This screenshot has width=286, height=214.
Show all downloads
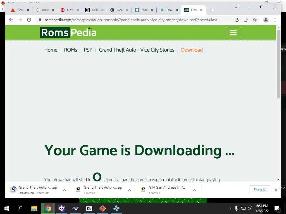pyautogui.click(x=260, y=189)
